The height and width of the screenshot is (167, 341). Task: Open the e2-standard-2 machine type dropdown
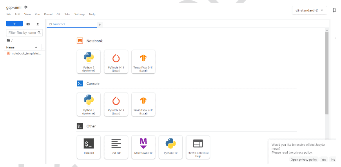click(x=309, y=10)
